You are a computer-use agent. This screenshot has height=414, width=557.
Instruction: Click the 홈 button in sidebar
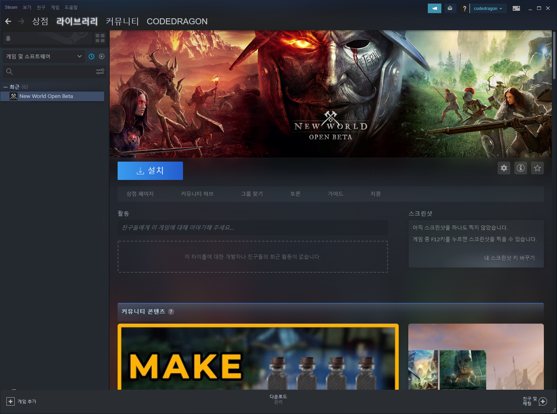click(x=47, y=38)
